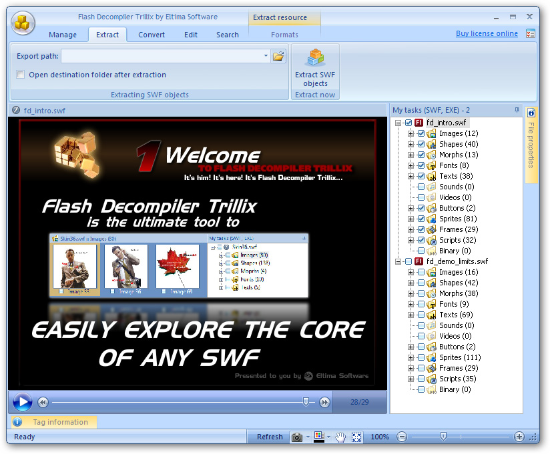Open the Export path dropdown arrow

tap(266, 56)
